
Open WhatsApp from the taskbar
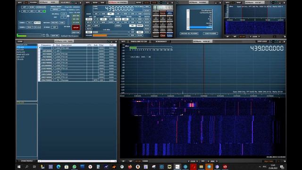coord(75,167)
